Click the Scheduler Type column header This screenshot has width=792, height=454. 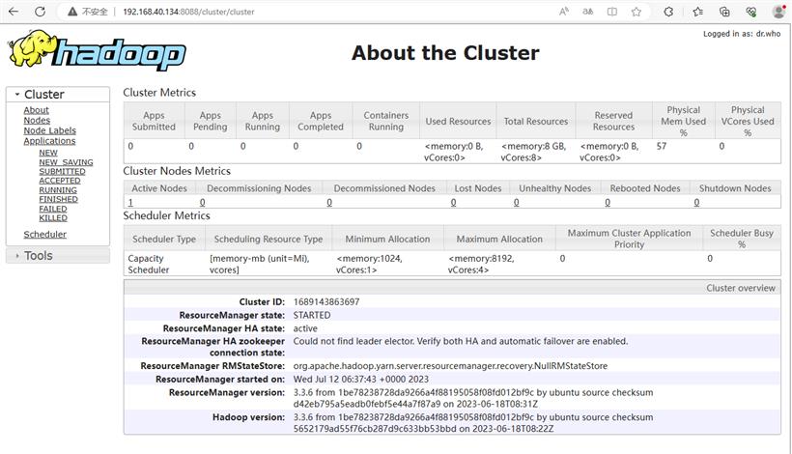pos(164,239)
